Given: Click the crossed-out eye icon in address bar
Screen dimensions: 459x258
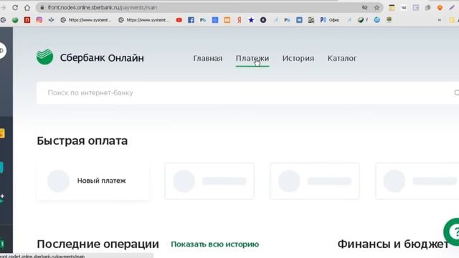Looking at the screenshot, I should pyautogui.click(x=365, y=8).
